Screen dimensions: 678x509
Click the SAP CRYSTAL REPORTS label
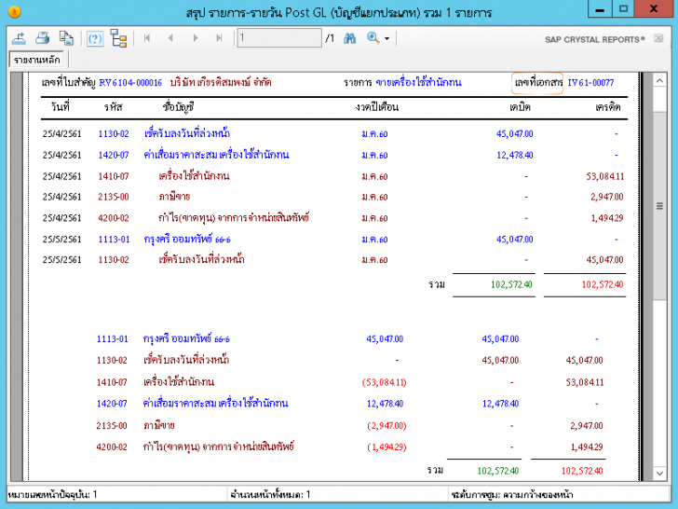(594, 39)
